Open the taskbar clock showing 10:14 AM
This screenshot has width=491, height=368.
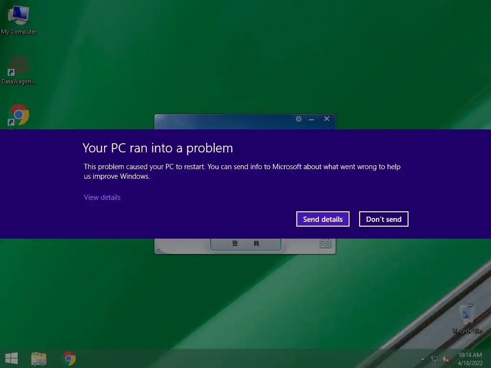[x=470, y=359]
